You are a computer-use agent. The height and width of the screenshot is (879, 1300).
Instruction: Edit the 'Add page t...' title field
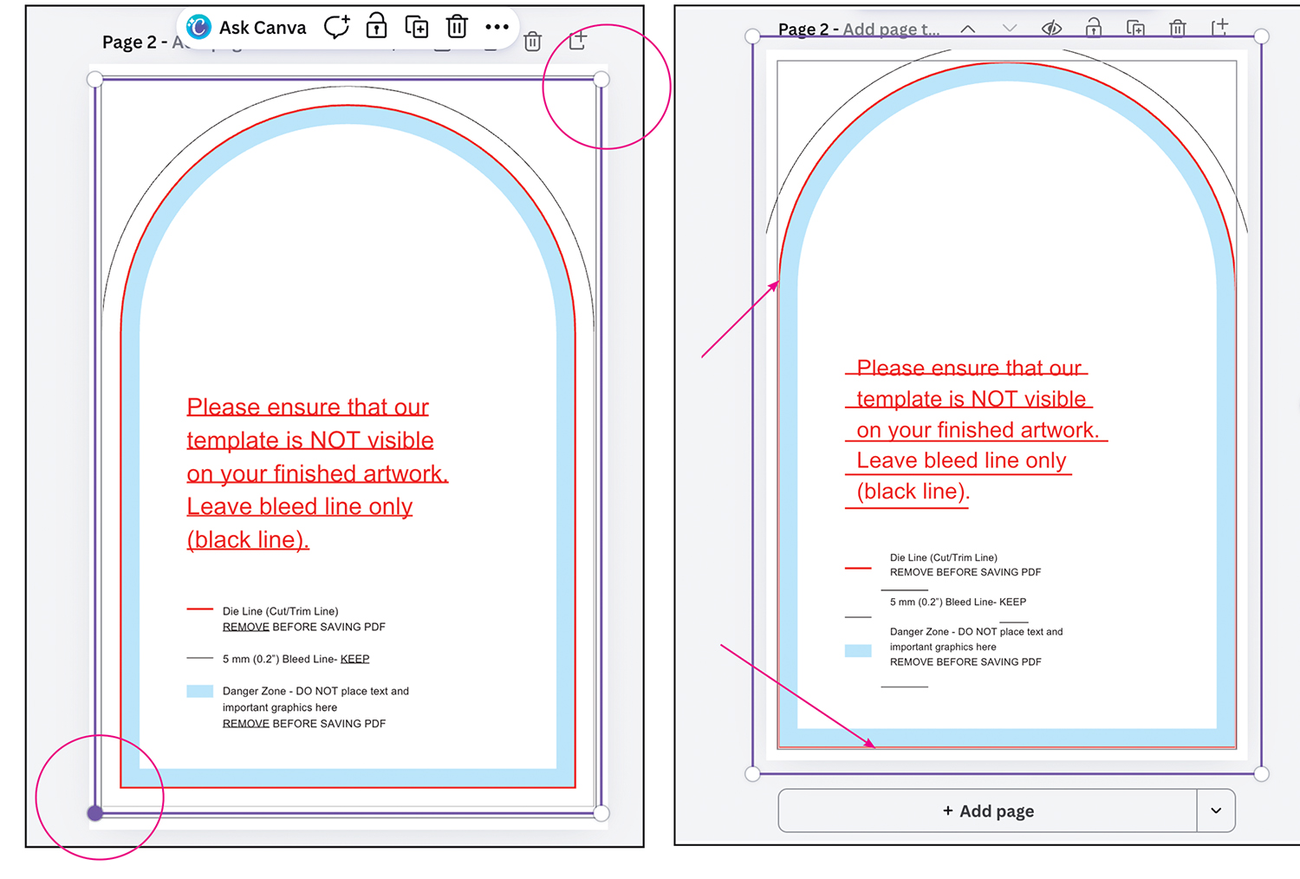point(891,29)
